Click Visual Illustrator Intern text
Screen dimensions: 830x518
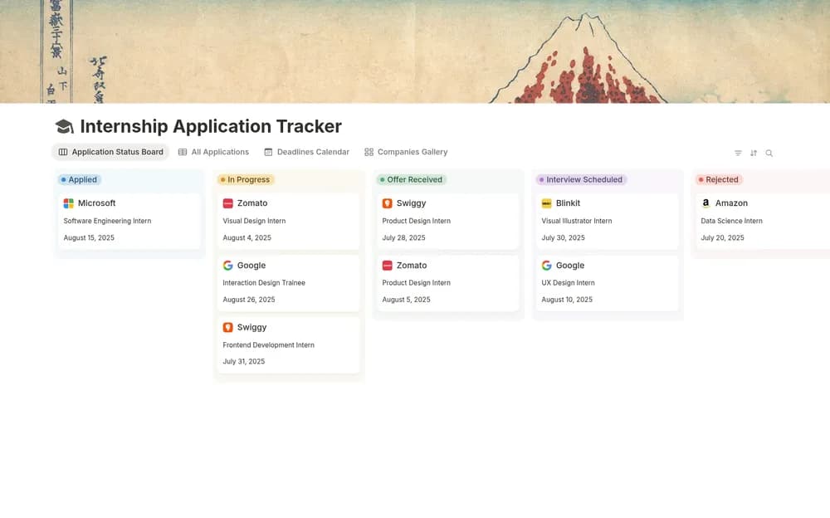[x=577, y=221]
